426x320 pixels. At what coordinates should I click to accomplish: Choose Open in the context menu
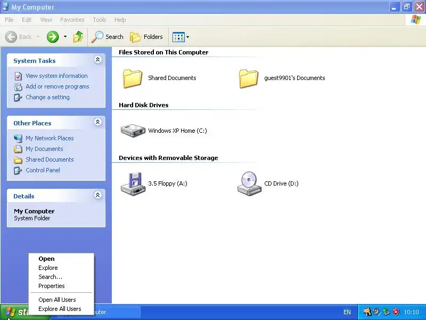tap(61, 259)
